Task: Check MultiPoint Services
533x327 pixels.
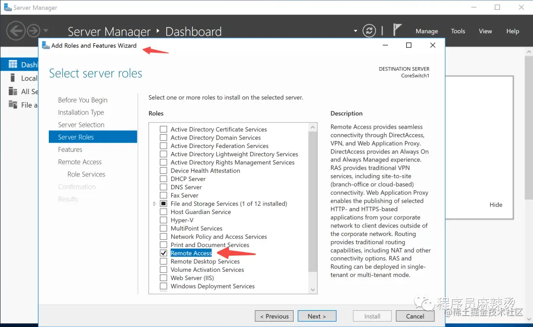Action: click(163, 228)
